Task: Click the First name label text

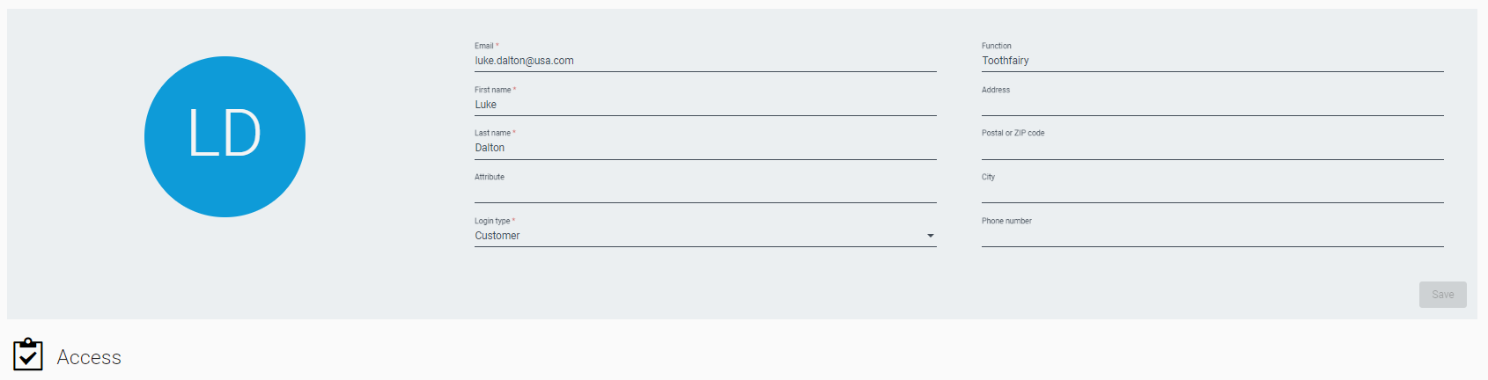Action: click(492, 90)
